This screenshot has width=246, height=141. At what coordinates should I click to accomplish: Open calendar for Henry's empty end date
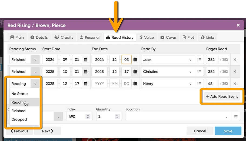135,84
